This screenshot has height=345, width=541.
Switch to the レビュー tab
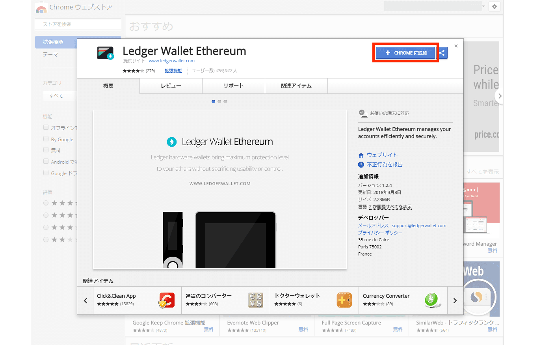coord(171,86)
